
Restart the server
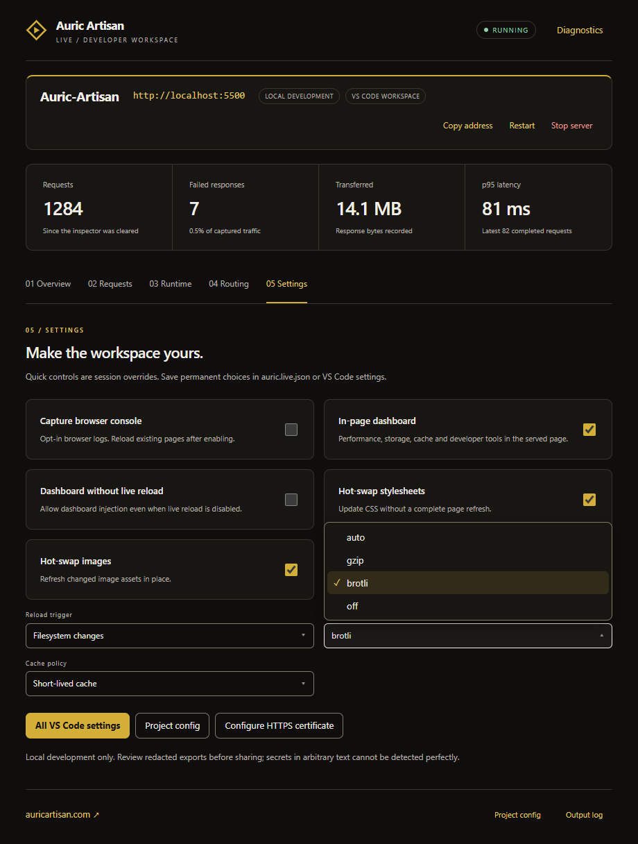point(522,126)
